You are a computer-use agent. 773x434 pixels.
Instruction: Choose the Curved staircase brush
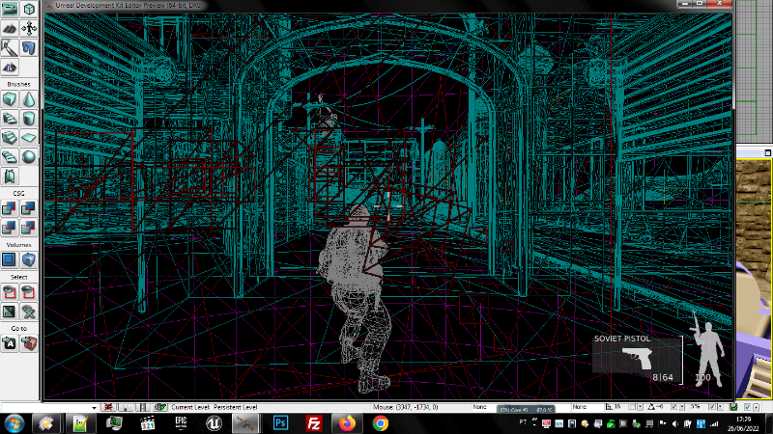10,119
